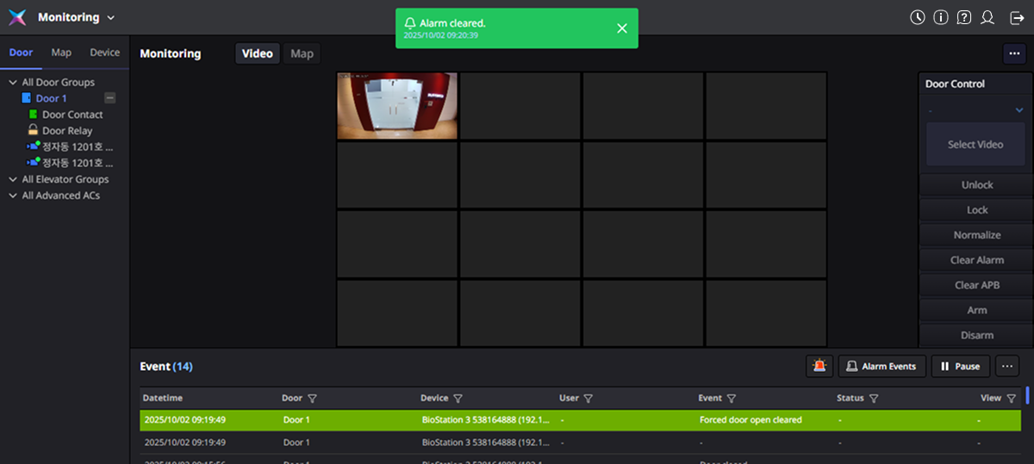
Task: Click the Status column filter icon
Action: pyautogui.click(x=874, y=399)
